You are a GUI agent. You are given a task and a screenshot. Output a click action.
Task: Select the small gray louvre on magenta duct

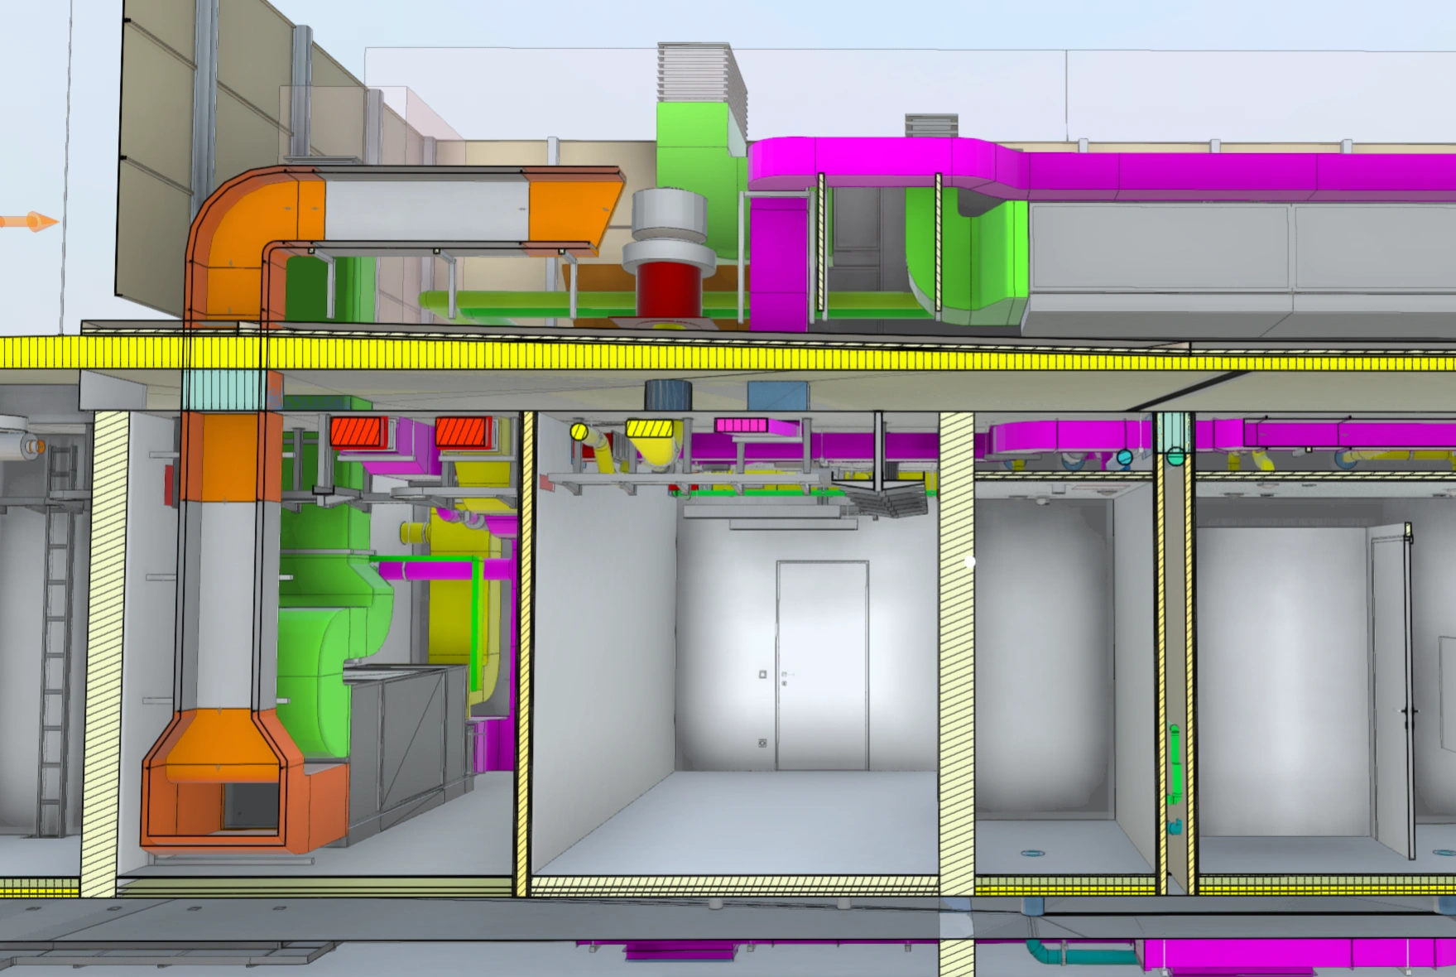pos(931,125)
